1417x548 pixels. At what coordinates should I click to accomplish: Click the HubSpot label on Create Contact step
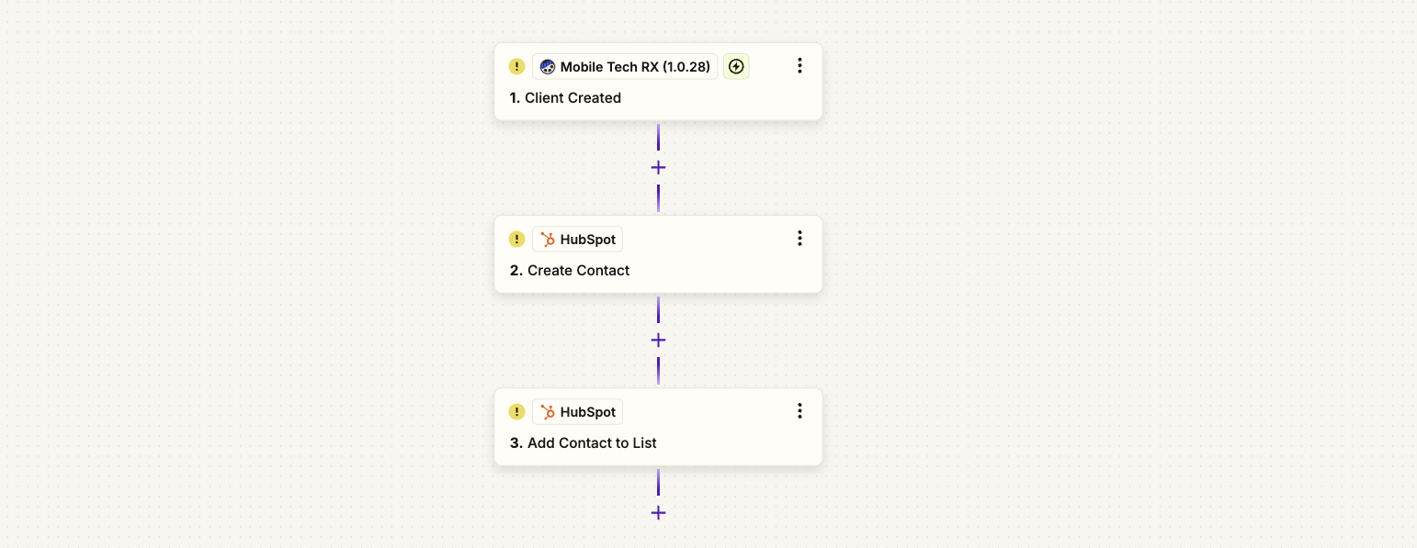click(577, 239)
